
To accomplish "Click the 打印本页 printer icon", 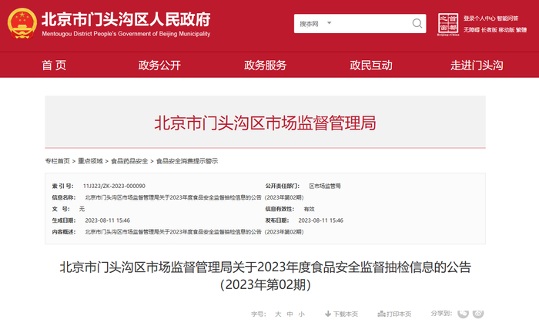I will coord(381,314).
